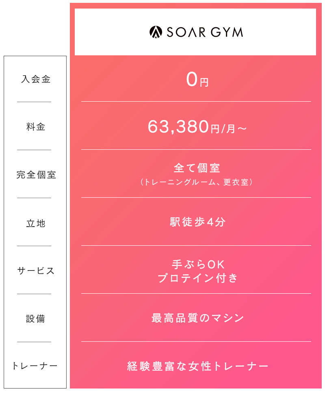Screen dimensions: 325x393
Task: Select the 完全個室 row label
Action: 36,175
